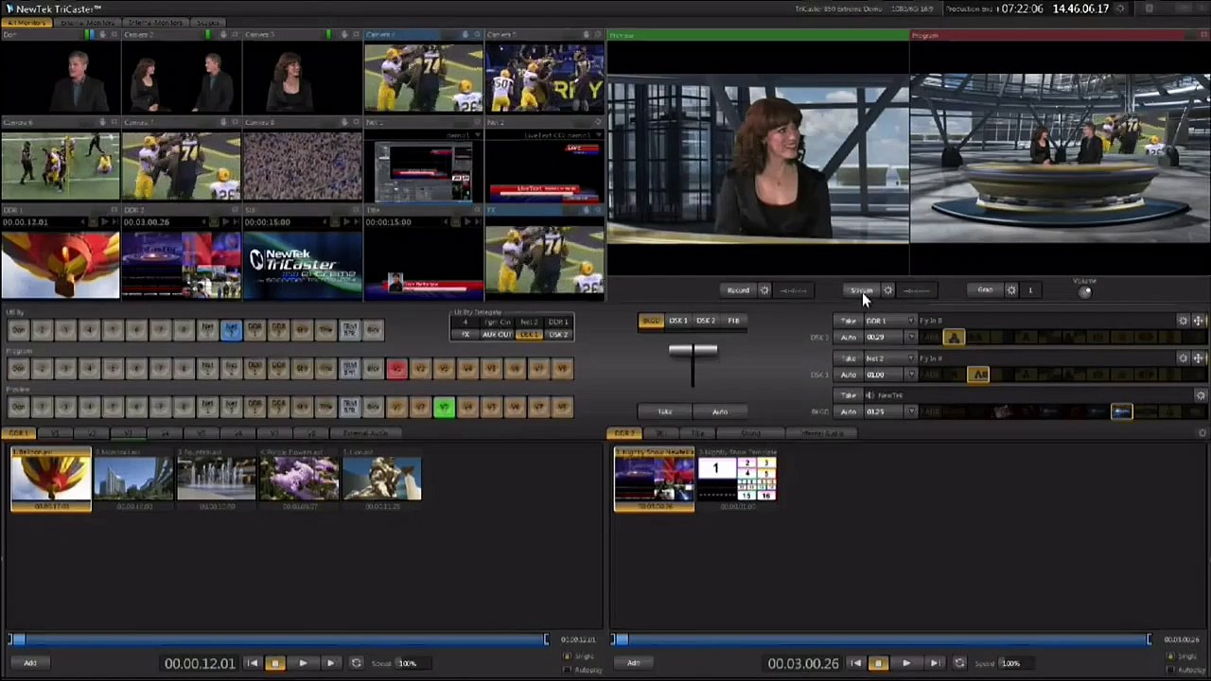
Task: Enable BKGD transition delegate
Action: 650,322
